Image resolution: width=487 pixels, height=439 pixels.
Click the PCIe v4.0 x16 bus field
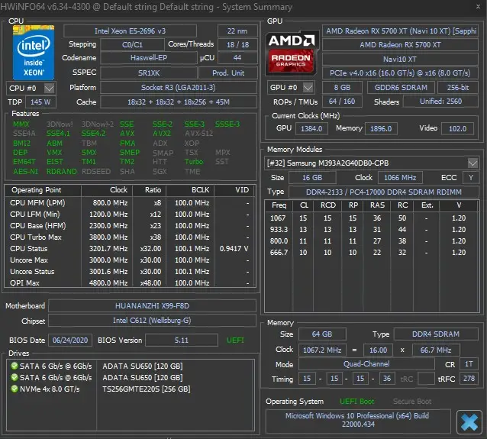tap(400, 73)
